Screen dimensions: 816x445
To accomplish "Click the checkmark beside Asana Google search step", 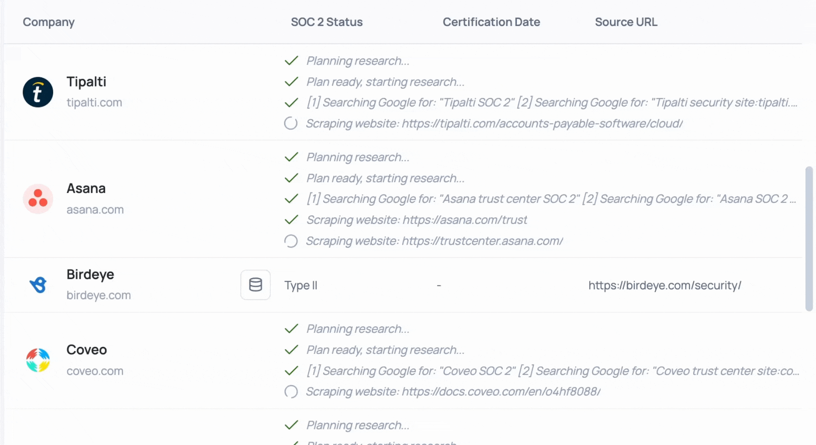I will coord(291,199).
